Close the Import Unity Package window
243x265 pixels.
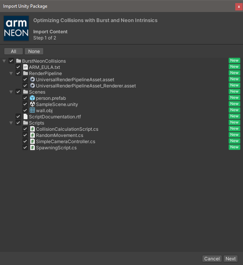coord(239,7)
